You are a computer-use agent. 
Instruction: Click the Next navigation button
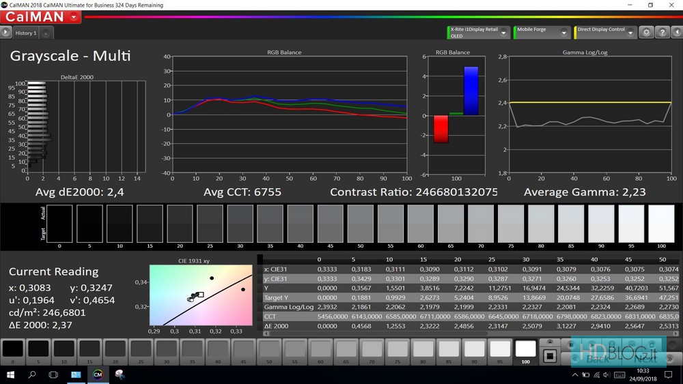point(645,357)
